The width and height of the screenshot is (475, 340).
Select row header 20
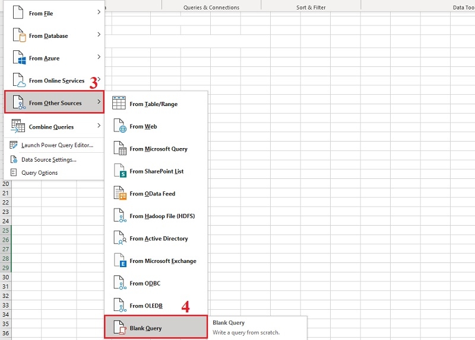[6, 184]
